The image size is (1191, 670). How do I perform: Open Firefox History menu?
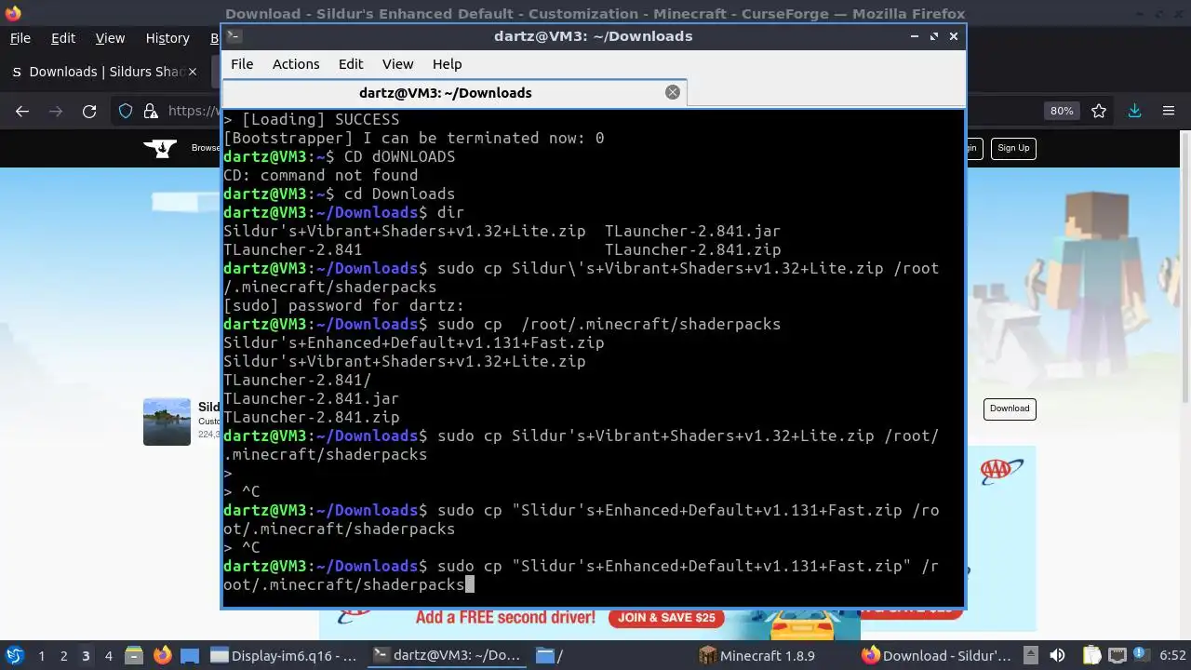pos(167,38)
